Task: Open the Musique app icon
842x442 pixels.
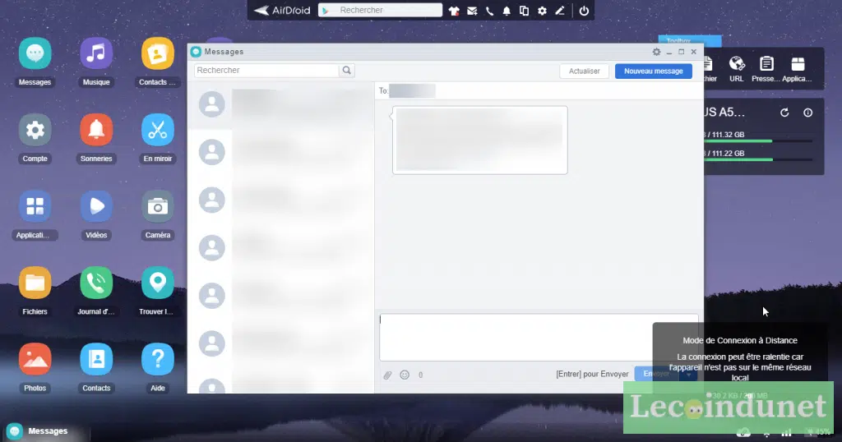Action: coord(96,53)
